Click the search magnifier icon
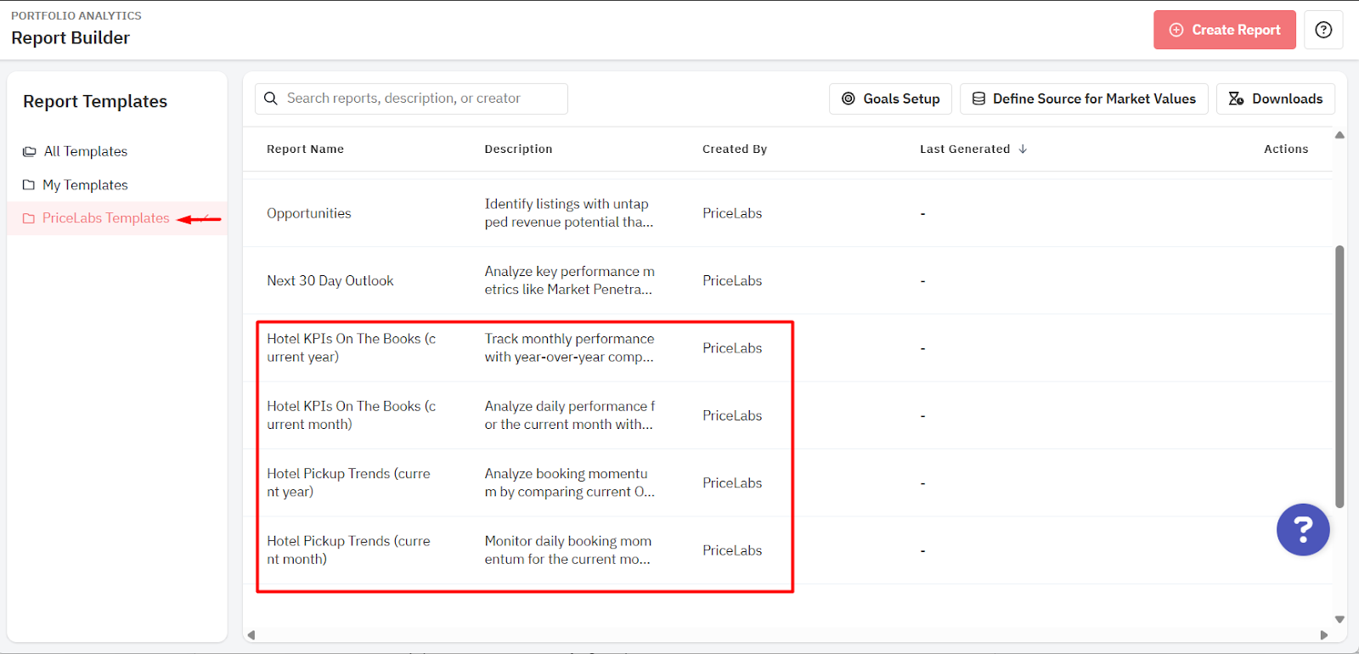The width and height of the screenshot is (1359, 654). 271,99
